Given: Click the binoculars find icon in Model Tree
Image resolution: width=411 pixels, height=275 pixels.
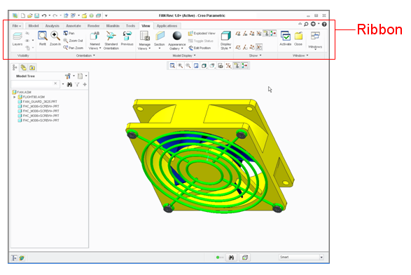Looking at the screenshot, I should click(69, 85).
